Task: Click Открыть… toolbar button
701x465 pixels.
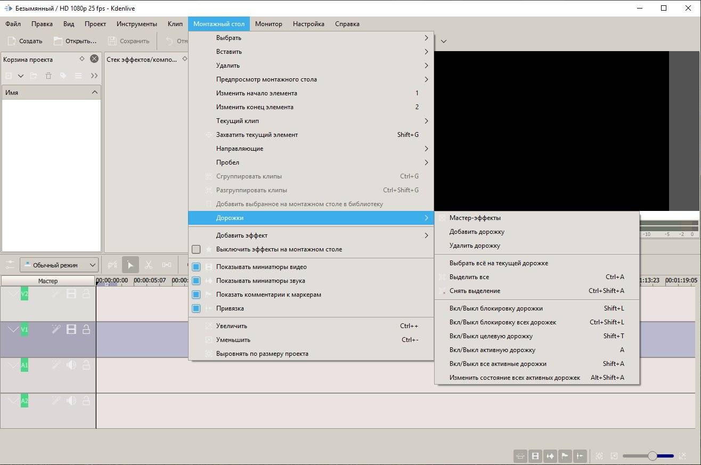Action: pos(75,41)
